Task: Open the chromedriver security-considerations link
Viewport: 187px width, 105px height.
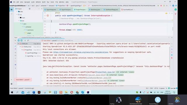Action: pyautogui.click(x=81, y=52)
